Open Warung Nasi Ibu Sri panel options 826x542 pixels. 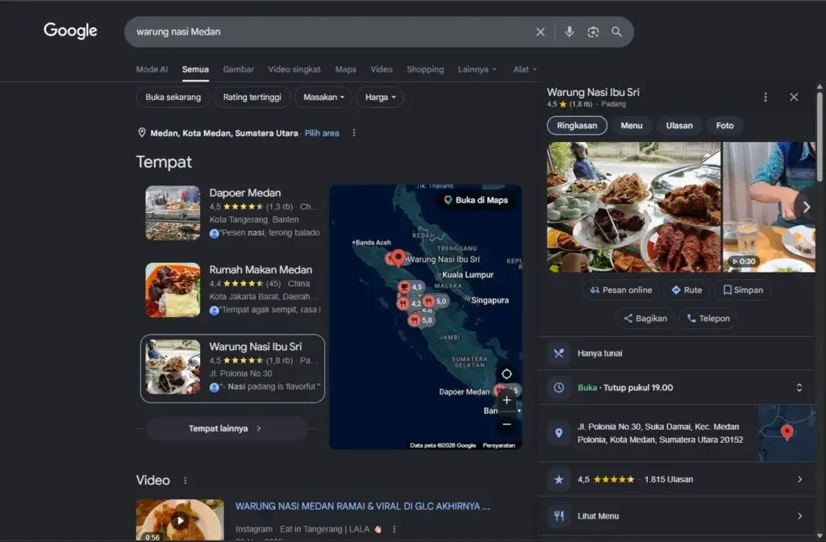pyautogui.click(x=766, y=97)
